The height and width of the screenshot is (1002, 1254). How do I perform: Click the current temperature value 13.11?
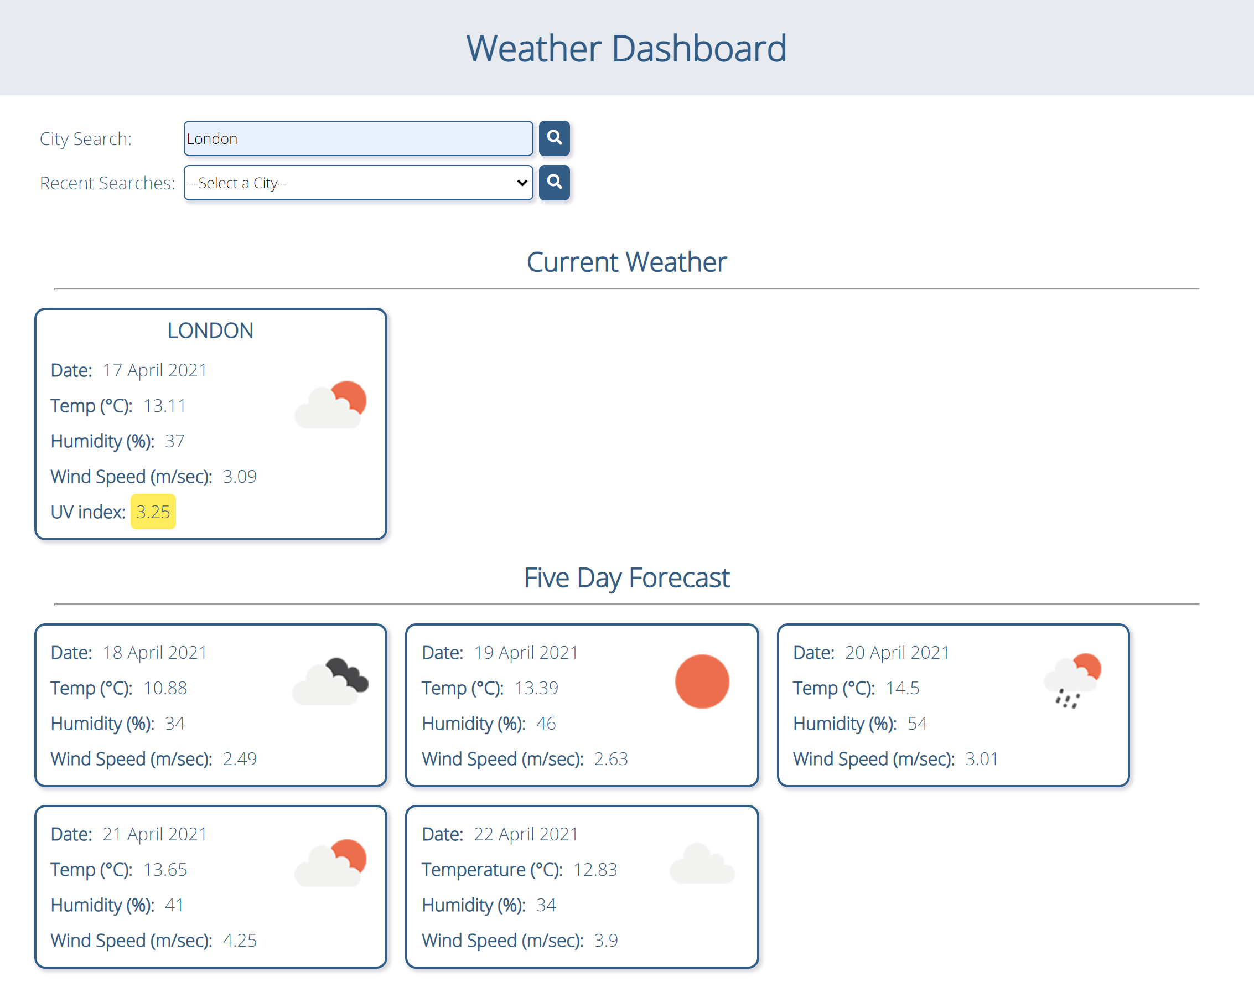(164, 406)
